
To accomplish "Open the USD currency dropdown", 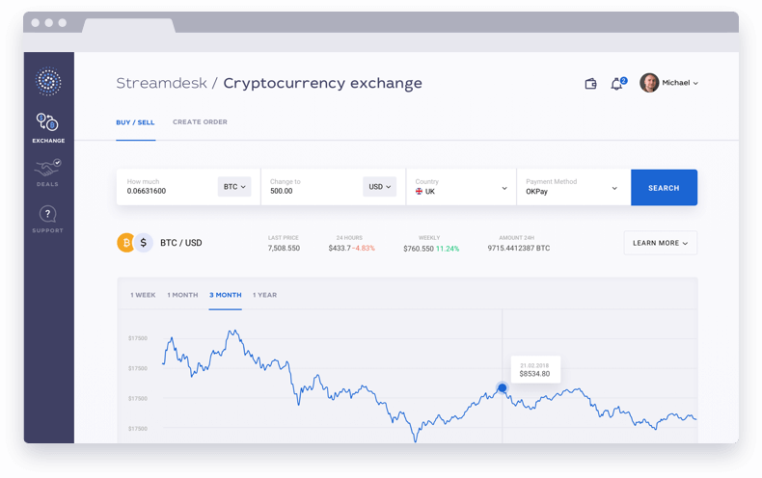I will tap(379, 187).
